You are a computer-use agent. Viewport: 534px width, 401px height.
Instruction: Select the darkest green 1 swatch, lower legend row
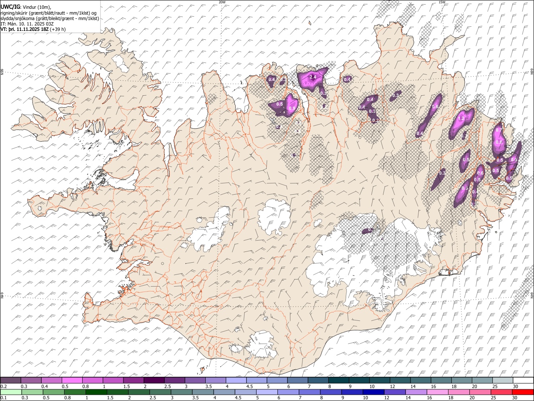pos(96,392)
